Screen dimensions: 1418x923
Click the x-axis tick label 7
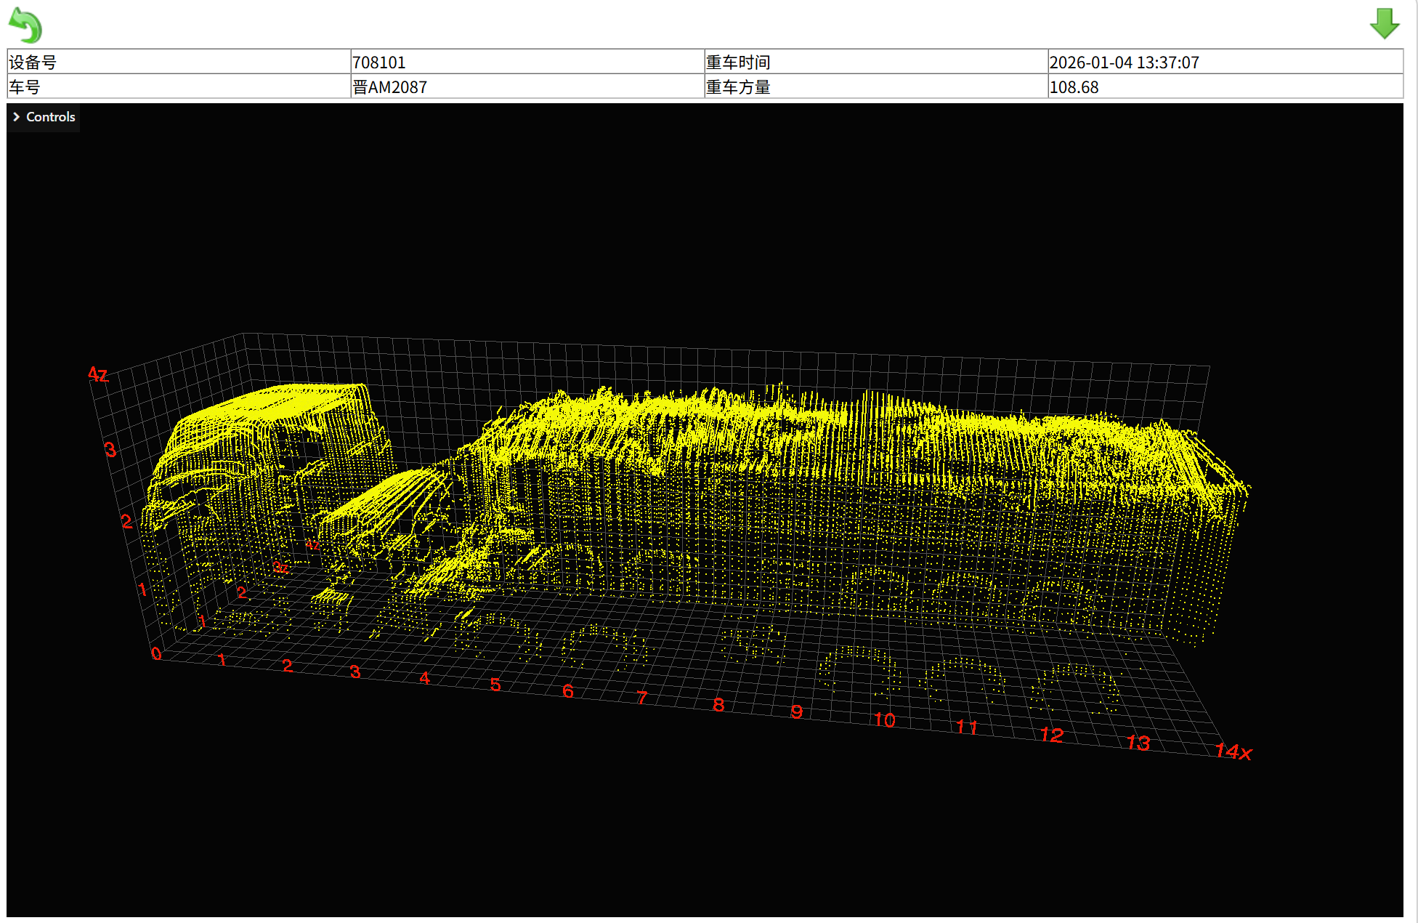[641, 698]
